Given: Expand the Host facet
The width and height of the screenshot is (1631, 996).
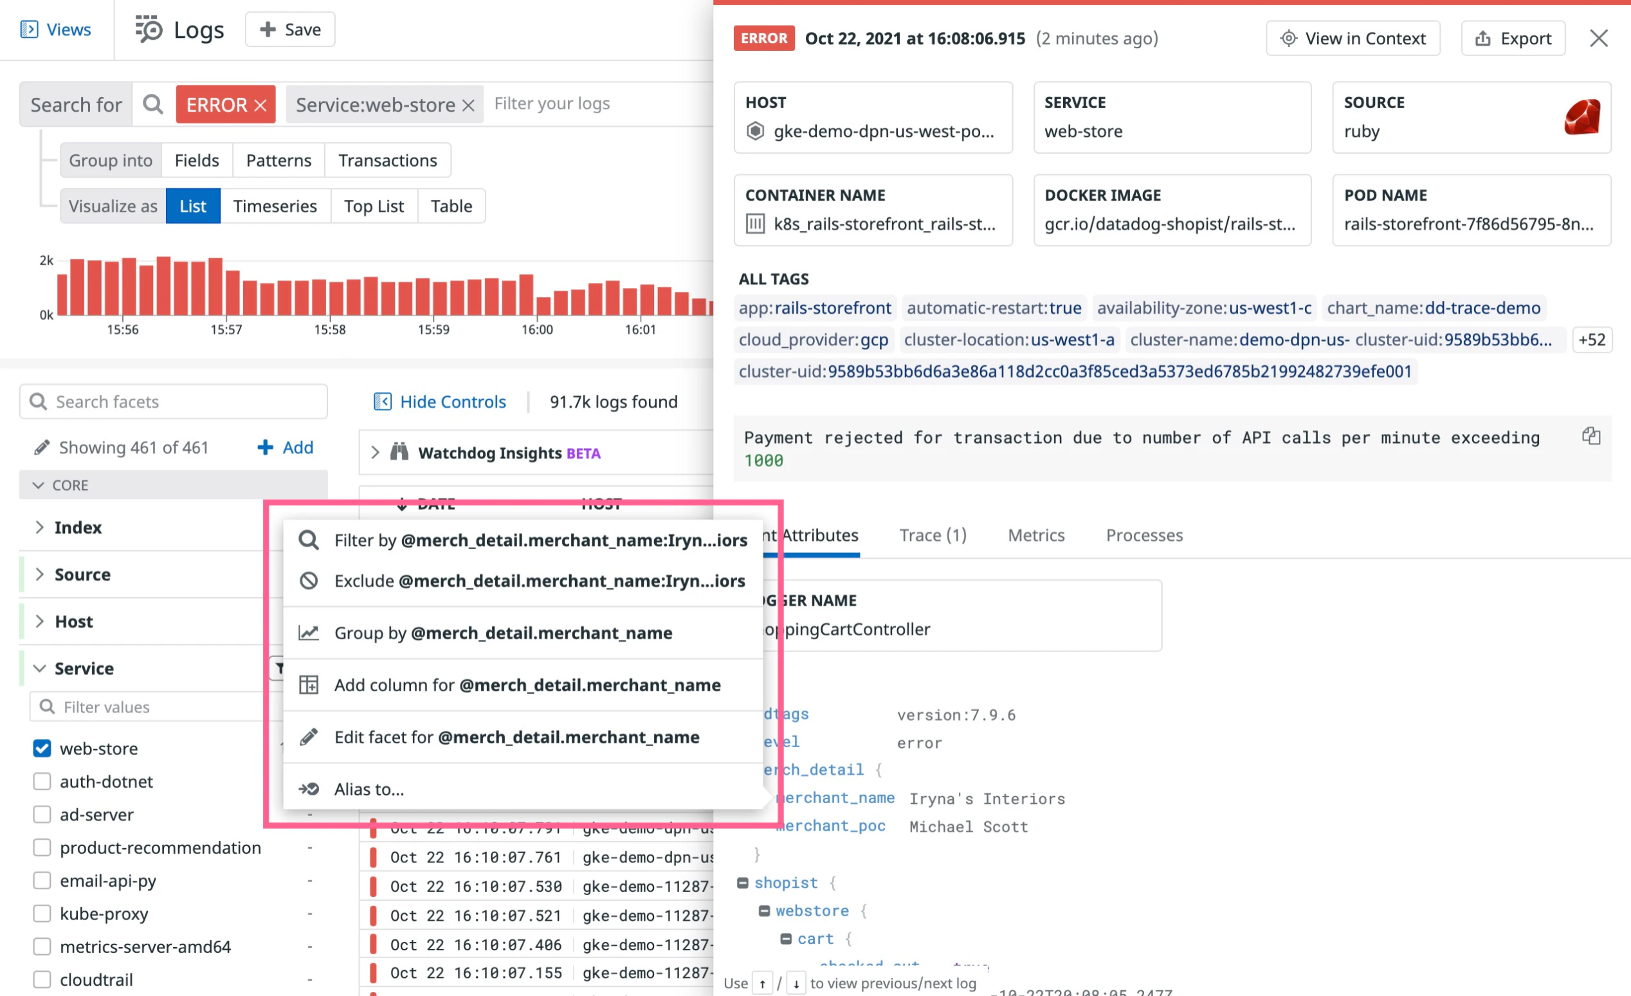Looking at the screenshot, I should point(40,621).
